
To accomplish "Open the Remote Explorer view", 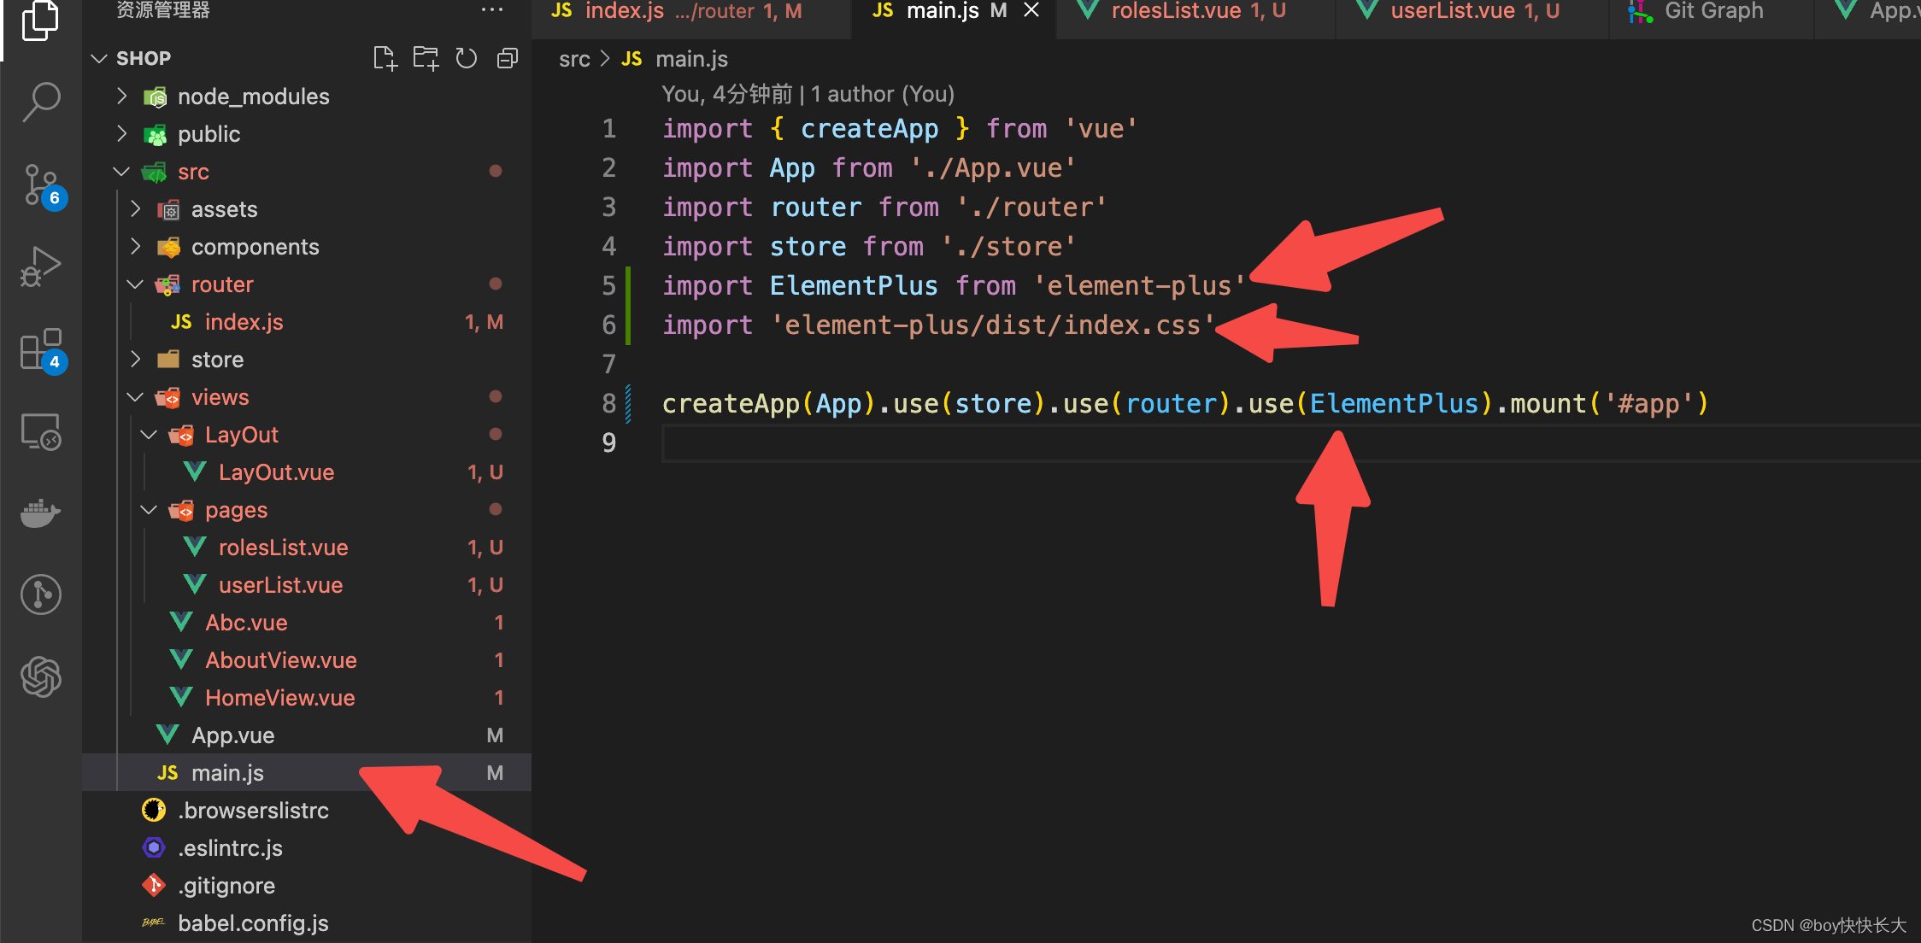I will (40, 431).
